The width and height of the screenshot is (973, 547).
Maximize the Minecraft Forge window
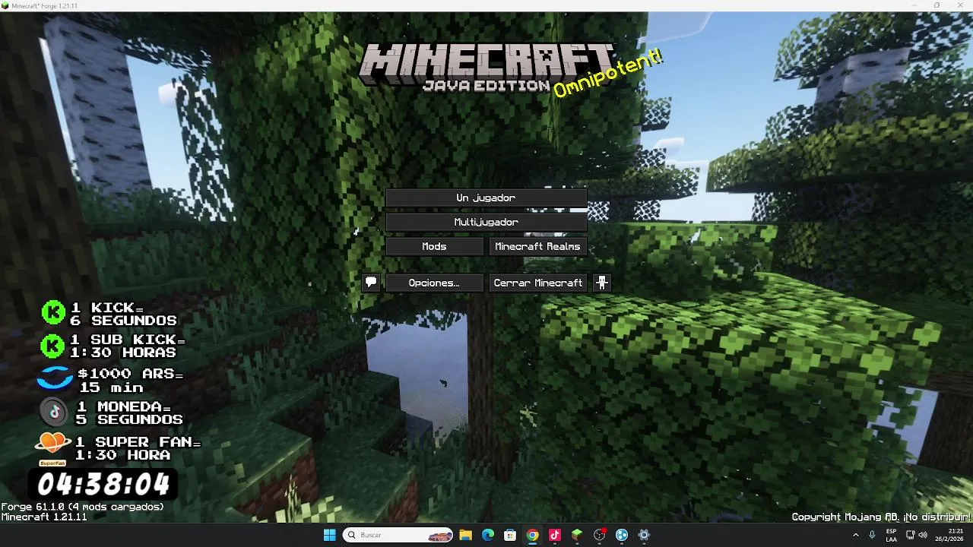(937, 5)
